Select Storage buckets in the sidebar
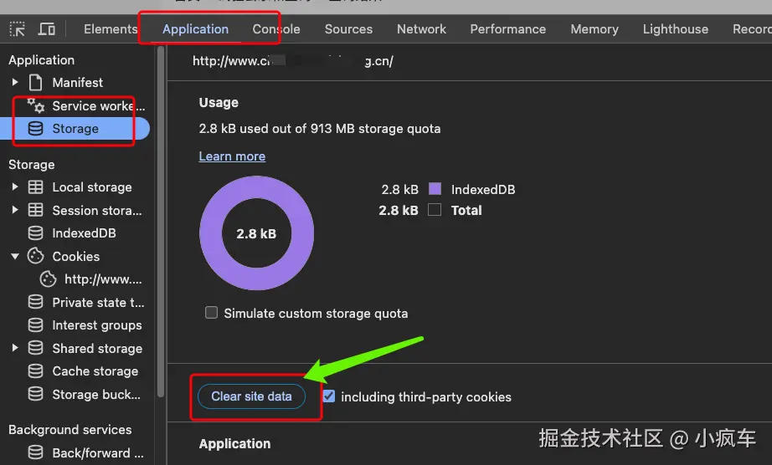This screenshot has width=772, height=465. click(x=96, y=395)
